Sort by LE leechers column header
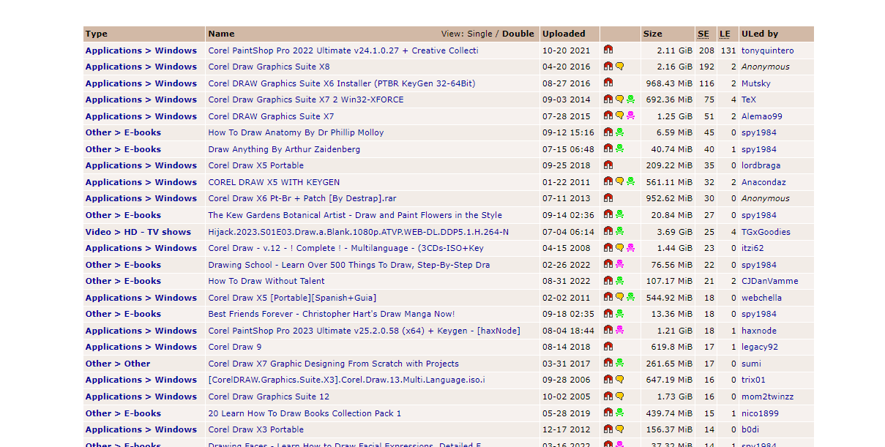 (x=725, y=34)
